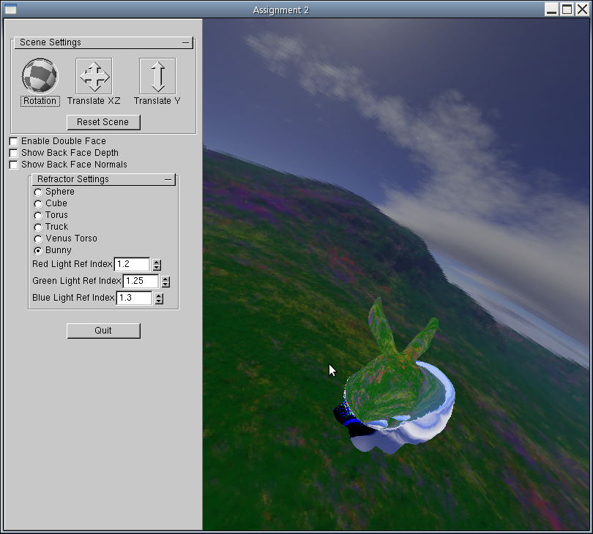
Task: Increase Green Light Ref Index with spinner up
Action: [x=165, y=279]
